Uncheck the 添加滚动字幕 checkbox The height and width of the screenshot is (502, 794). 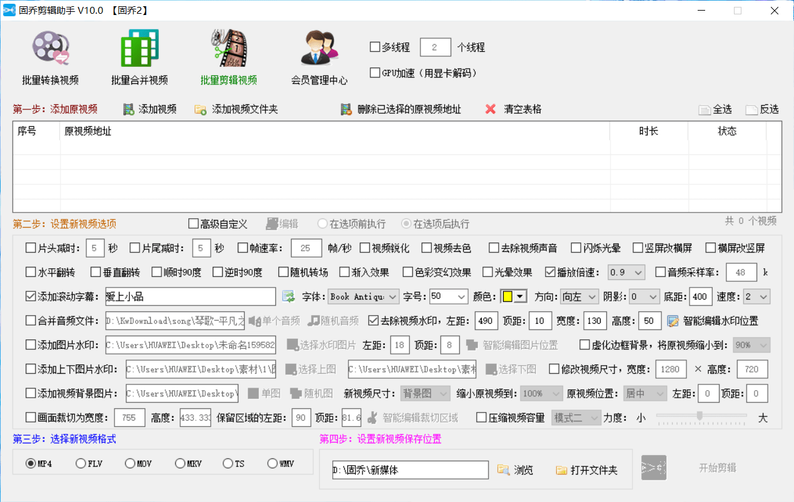click(31, 296)
